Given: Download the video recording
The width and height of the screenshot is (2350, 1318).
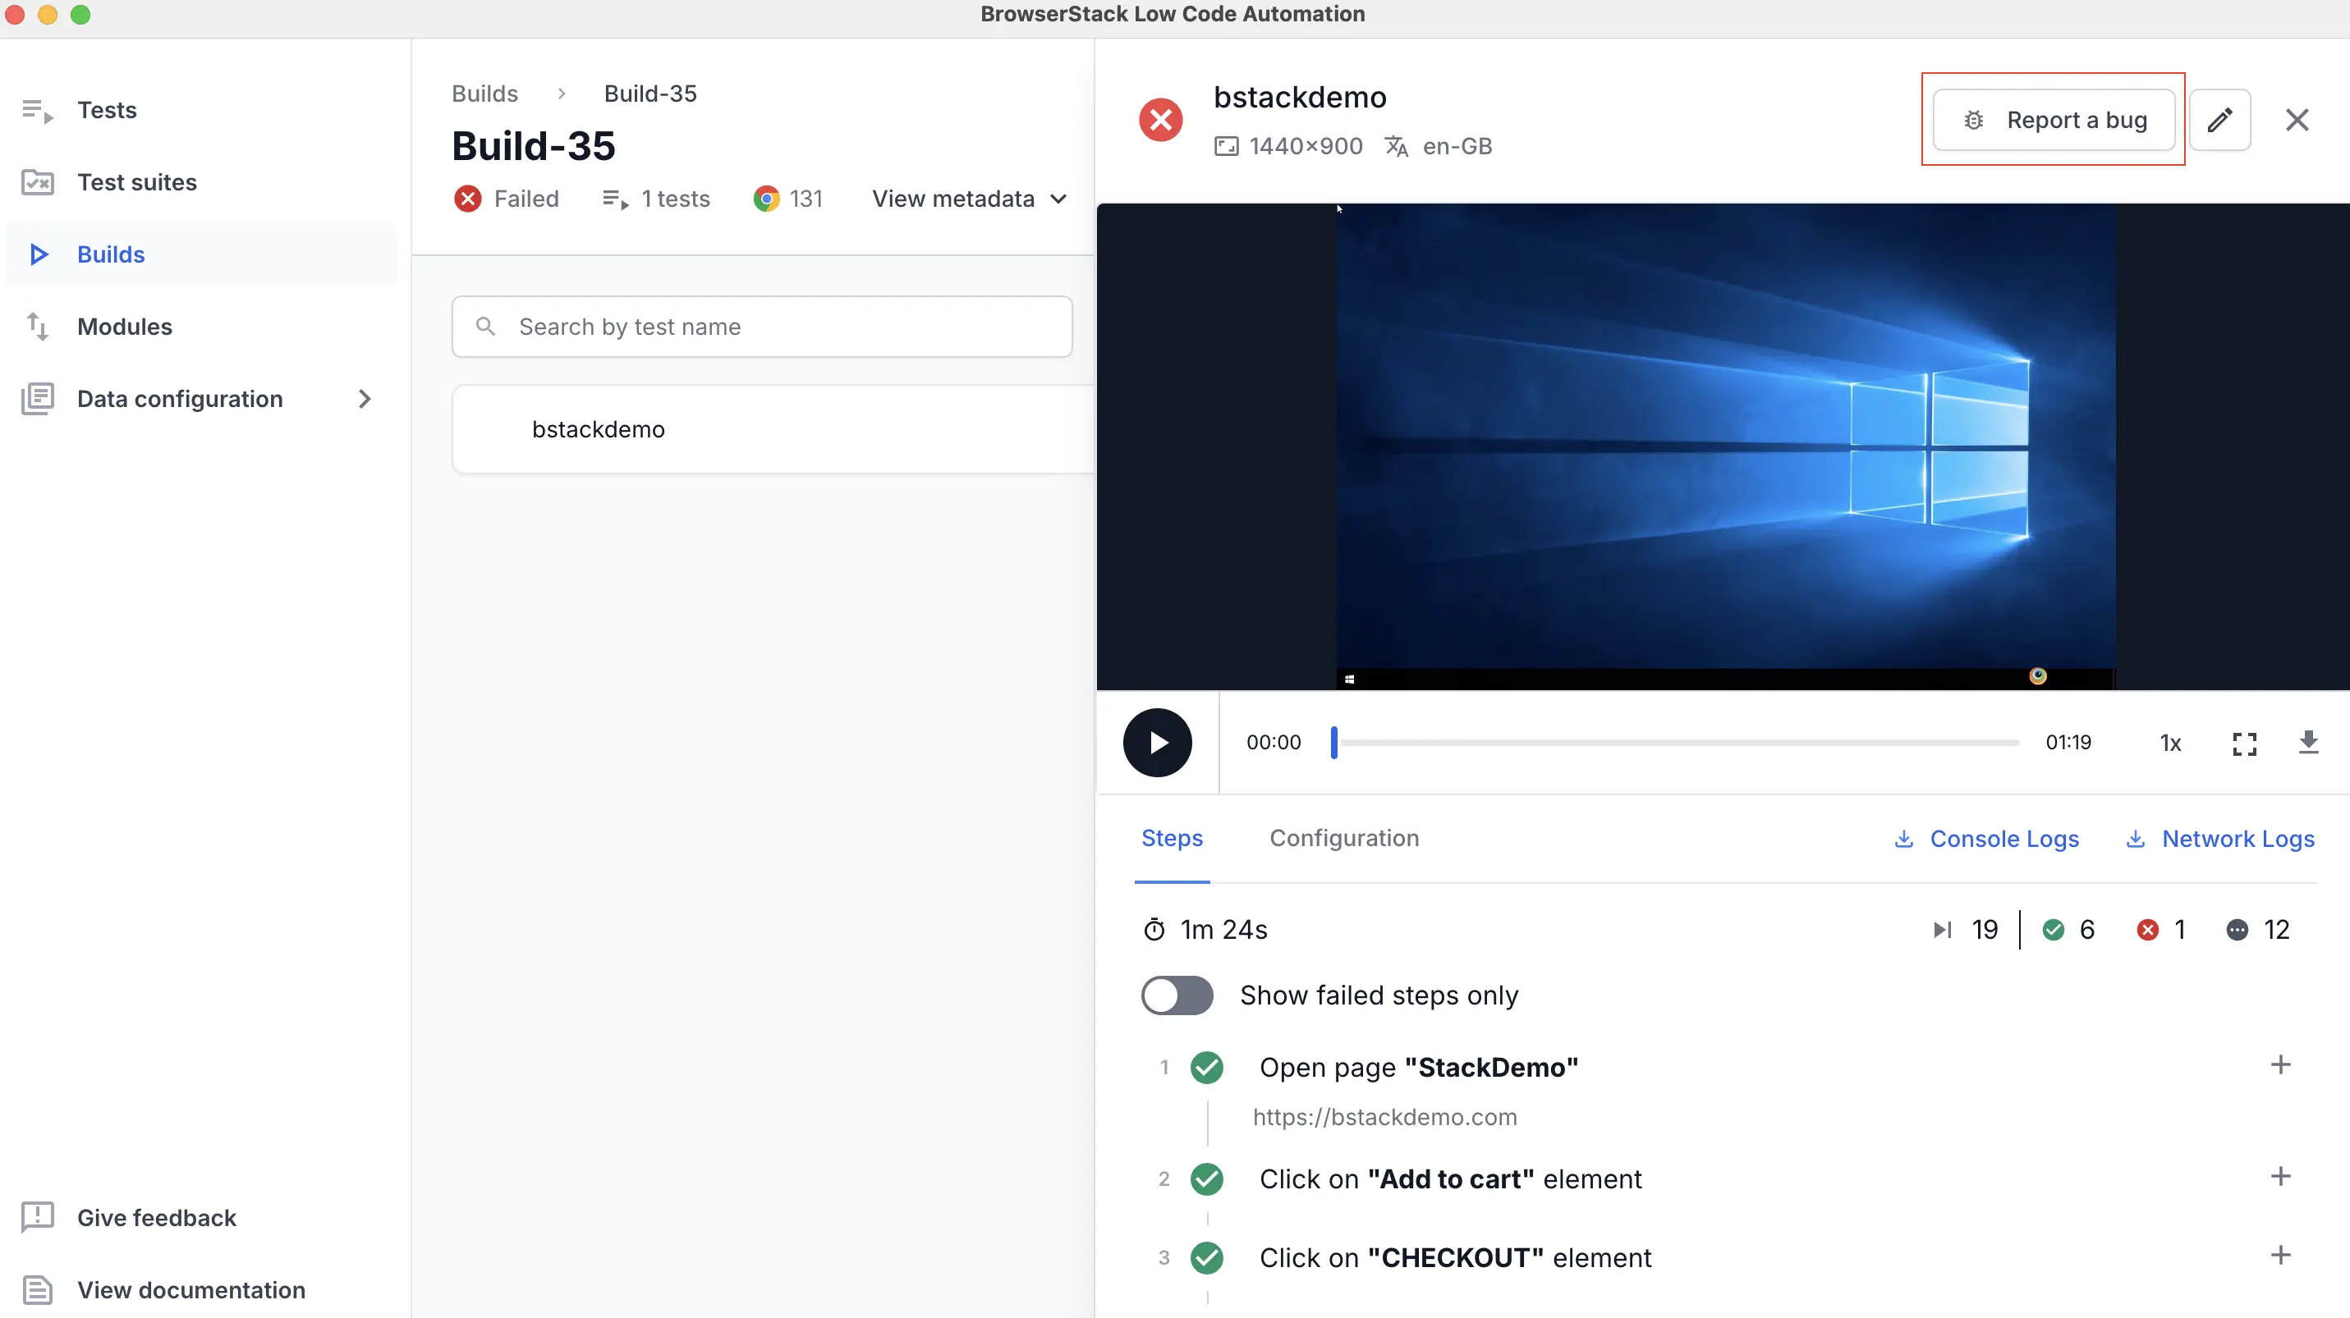Looking at the screenshot, I should coord(2308,742).
